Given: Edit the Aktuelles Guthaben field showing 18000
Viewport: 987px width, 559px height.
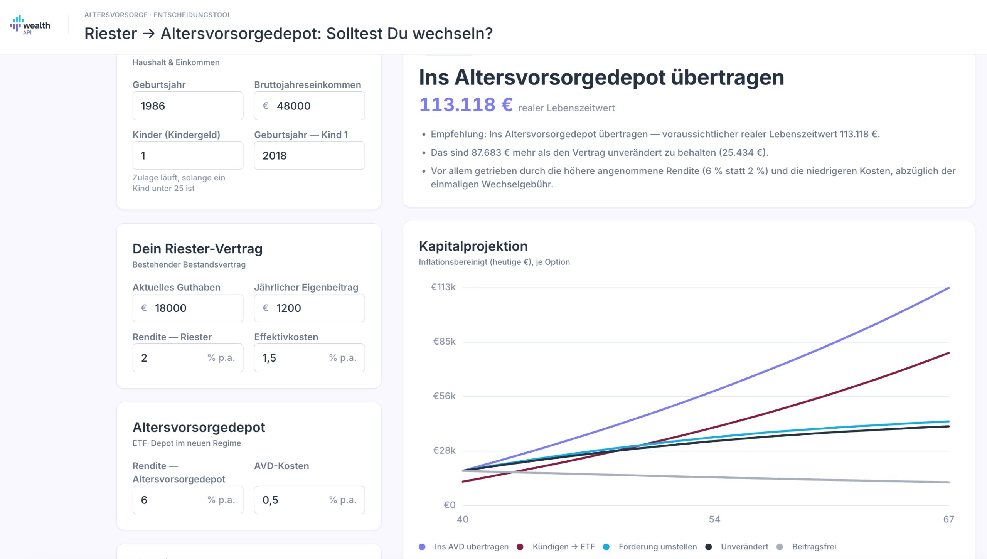Looking at the screenshot, I should point(188,308).
